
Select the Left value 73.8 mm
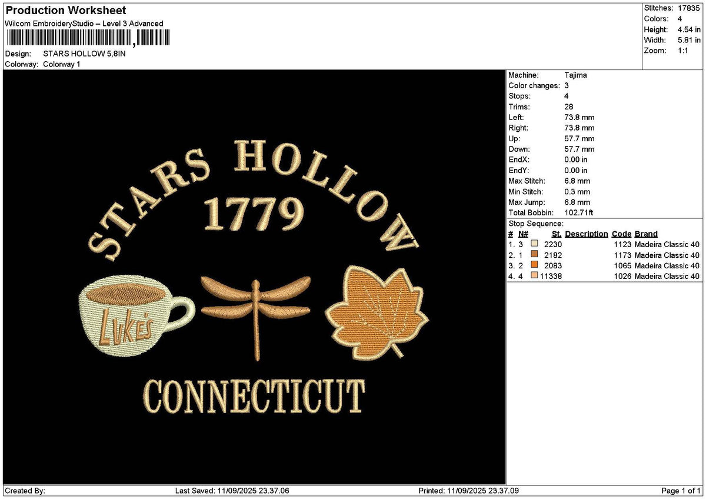pos(579,117)
